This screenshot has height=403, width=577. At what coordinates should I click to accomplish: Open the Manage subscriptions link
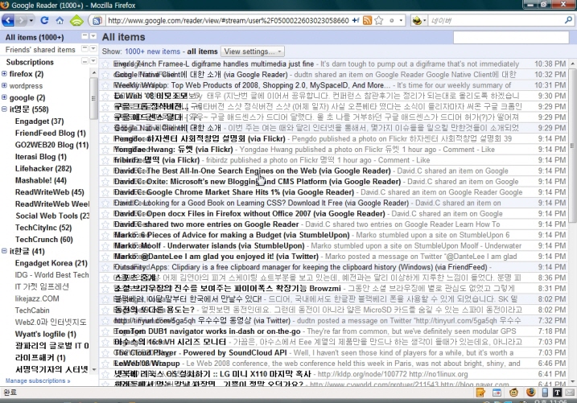(x=38, y=380)
